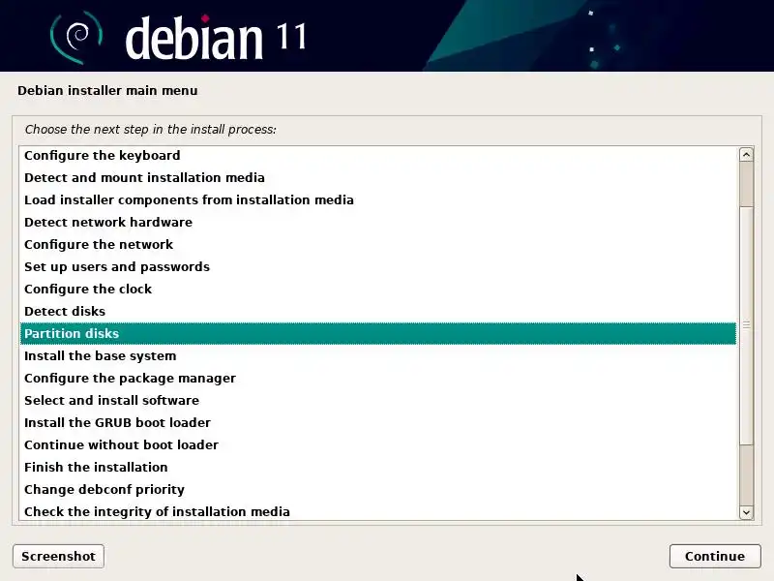Image resolution: width=774 pixels, height=581 pixels.
Task: Choose Configure the clock option
Action: [378, 289]
